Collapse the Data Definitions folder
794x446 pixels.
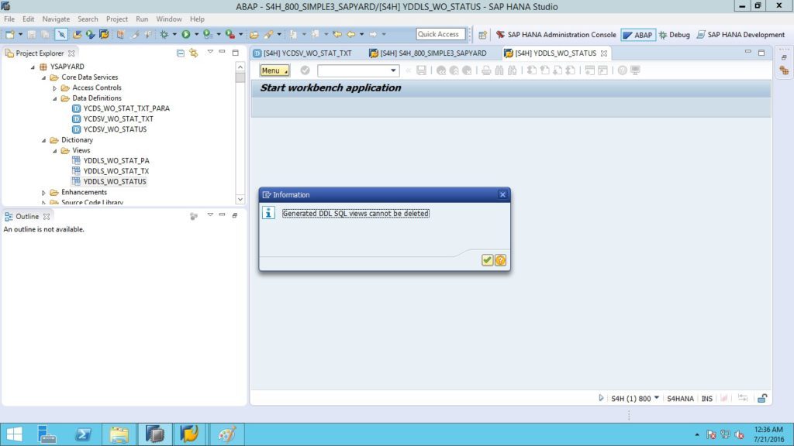pos(55,98)
